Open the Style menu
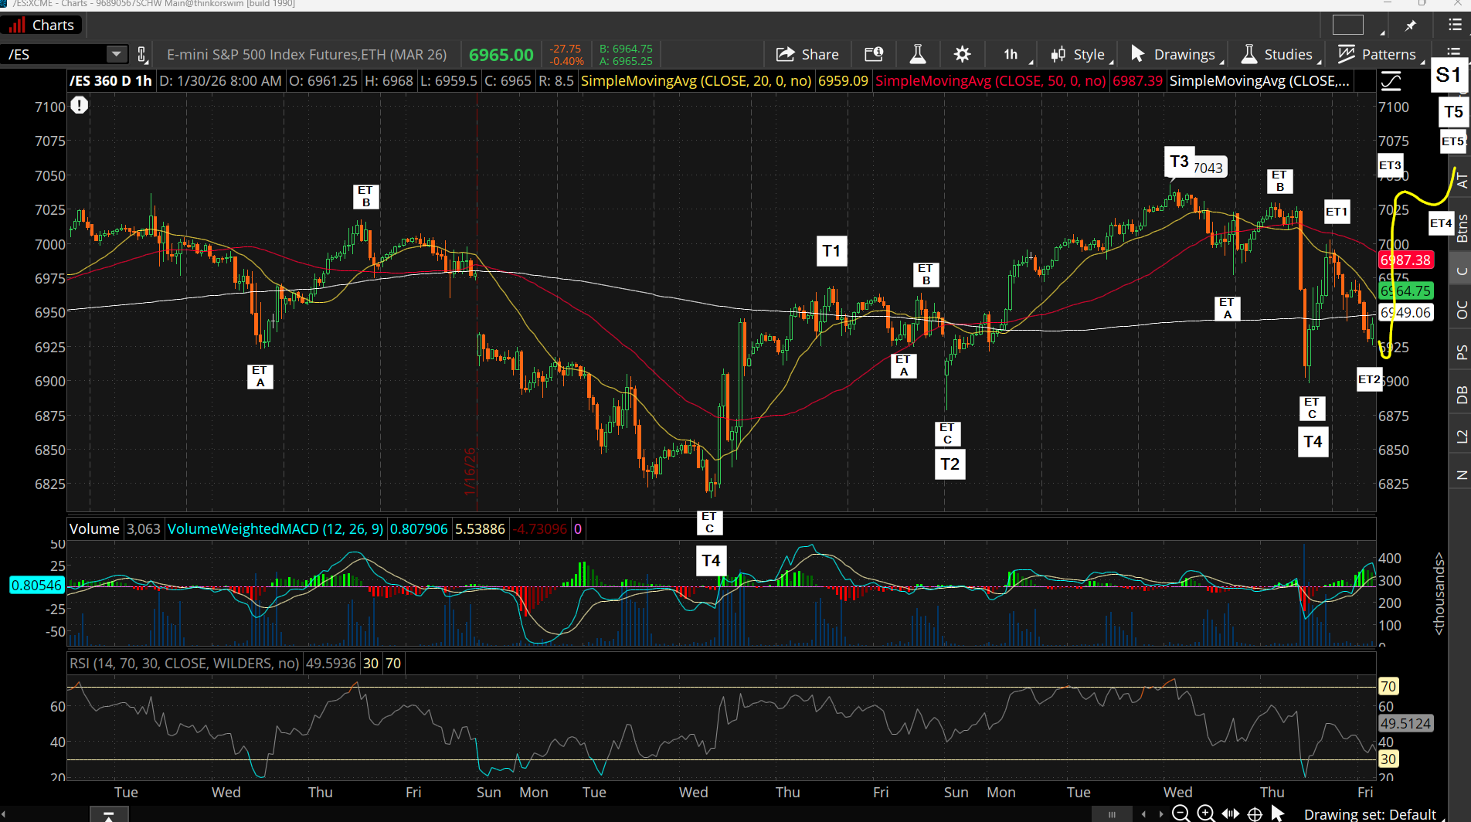The width and height of the screenshot is (1471, 822). (1079, 54)
